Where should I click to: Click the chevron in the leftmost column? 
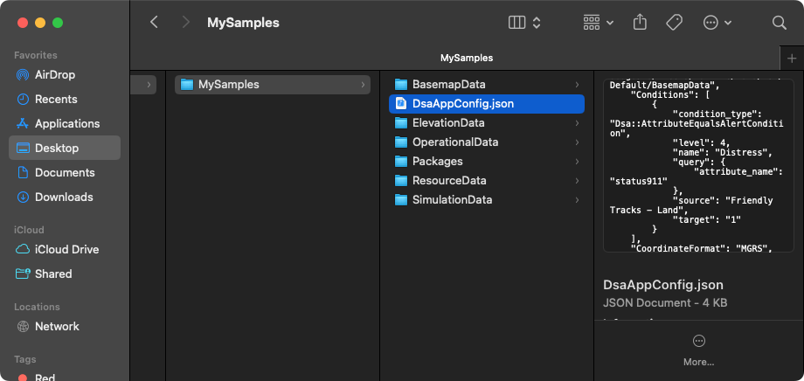point(149,85)
